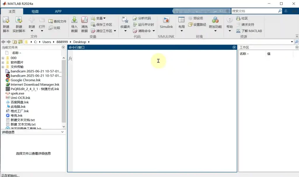Open the Favorites (收藏夹) icon
Screen dimensions: 299x177
[125, 20]
